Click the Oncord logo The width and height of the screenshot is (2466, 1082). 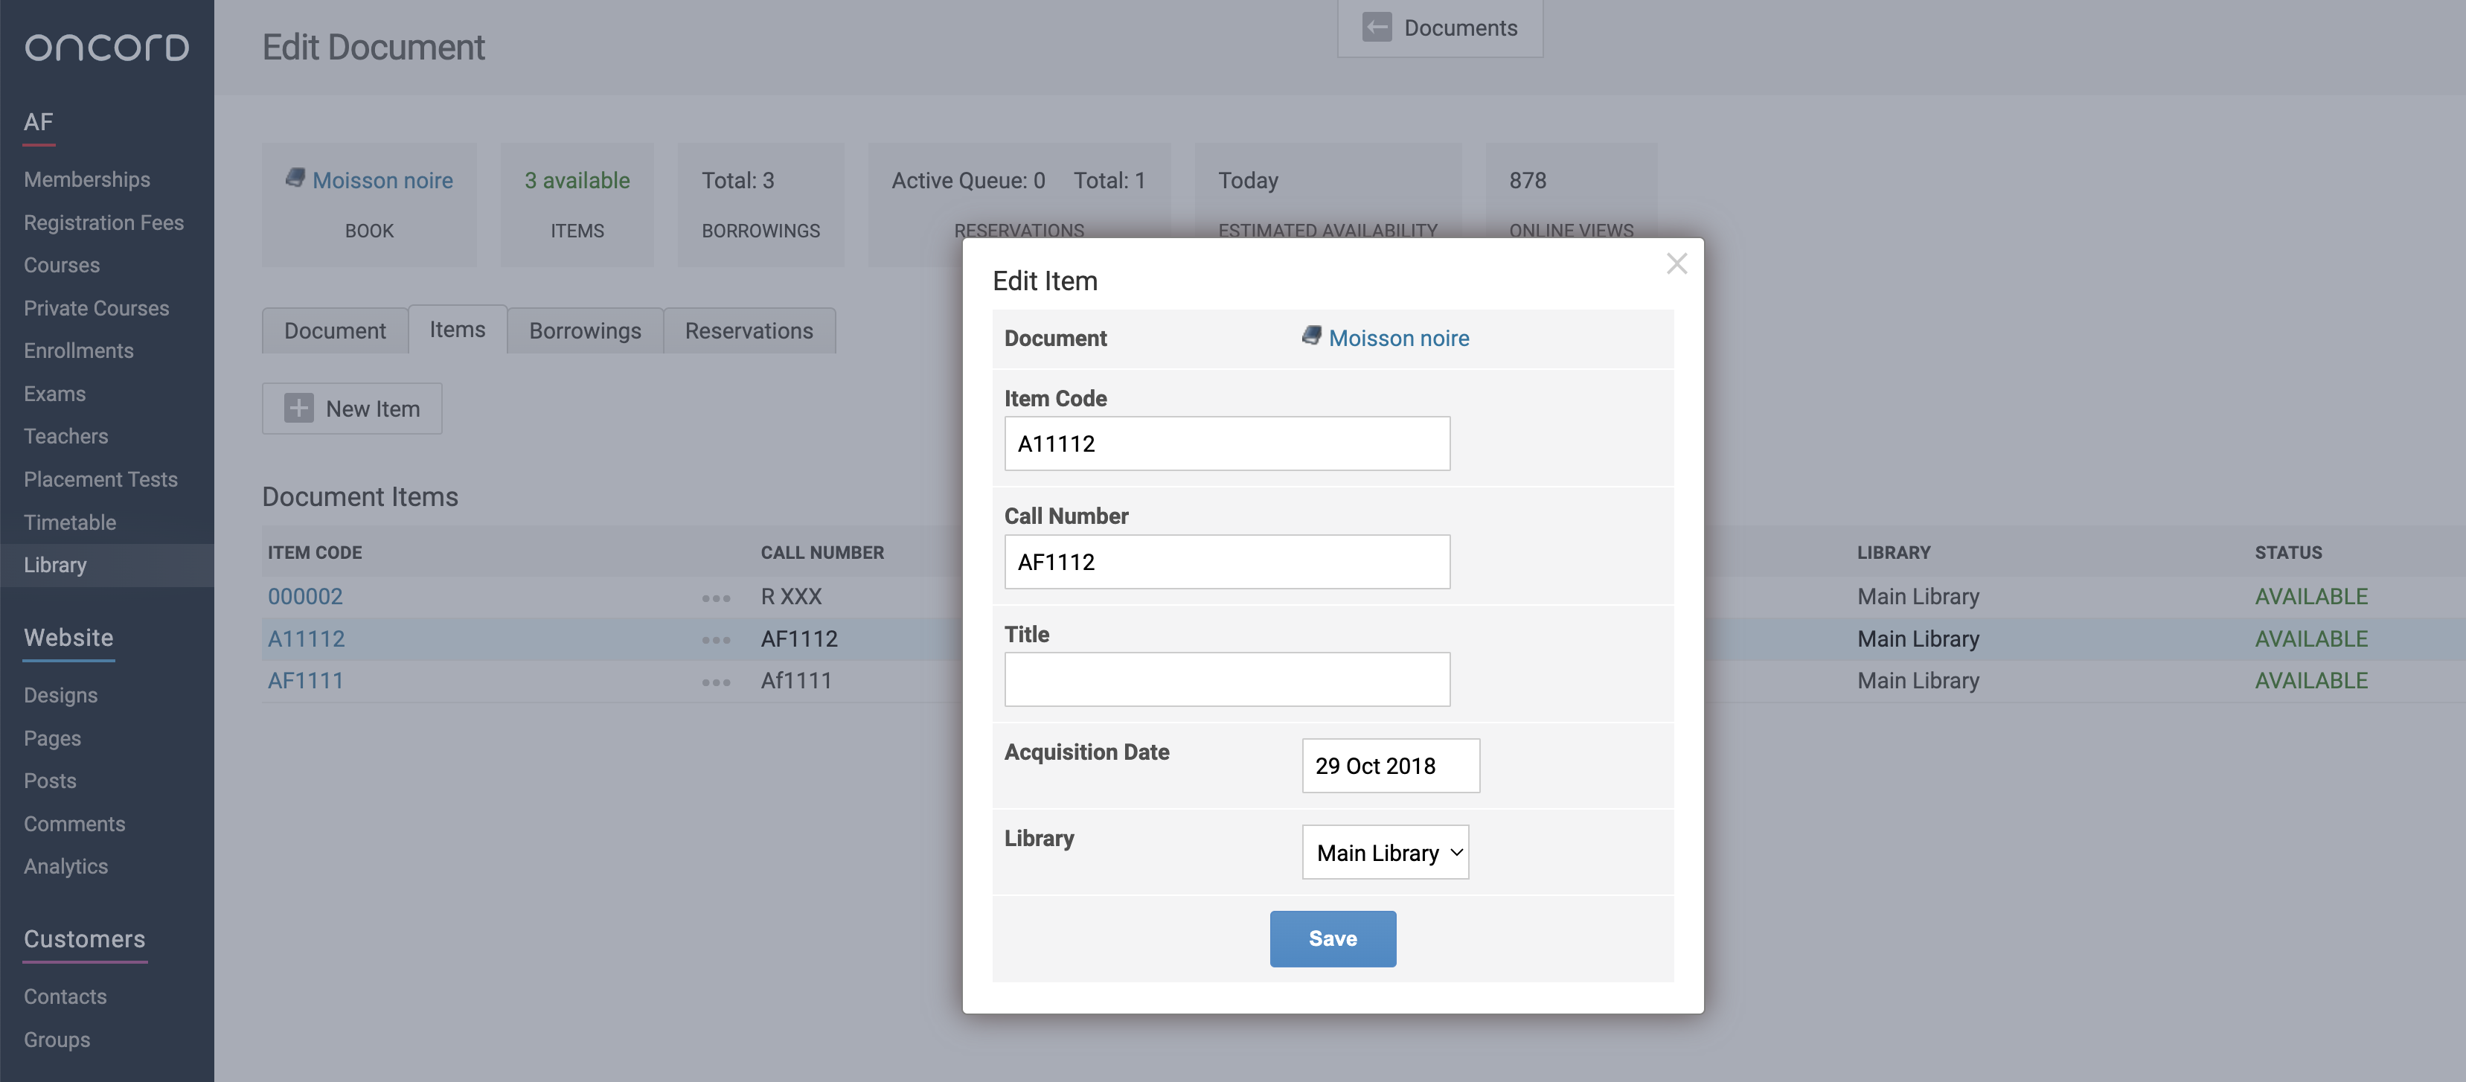coord(106,47)
